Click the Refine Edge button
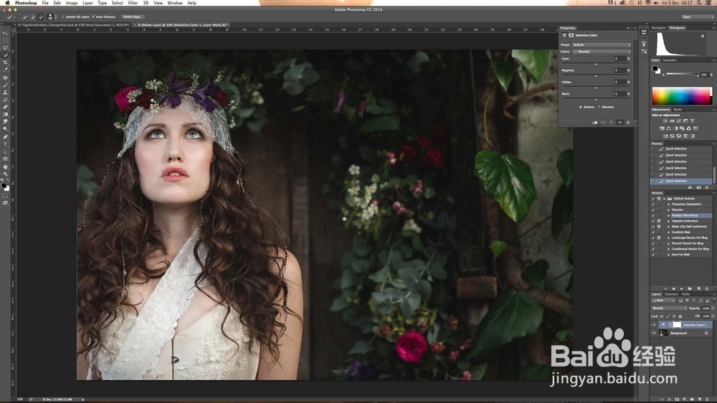This screenshot has height=403, width=717. pyautogui.click(x=133, y=17)
